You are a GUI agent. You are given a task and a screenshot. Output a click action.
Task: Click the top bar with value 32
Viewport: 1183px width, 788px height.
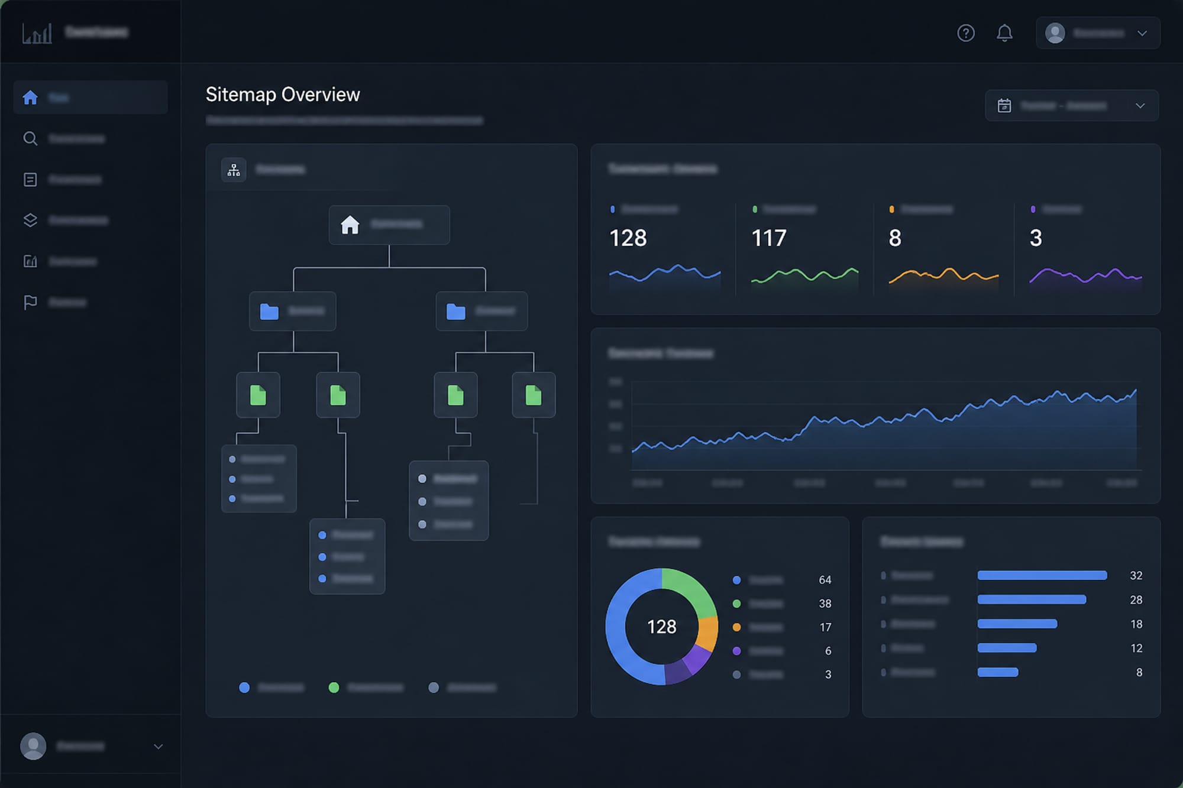1042,575
